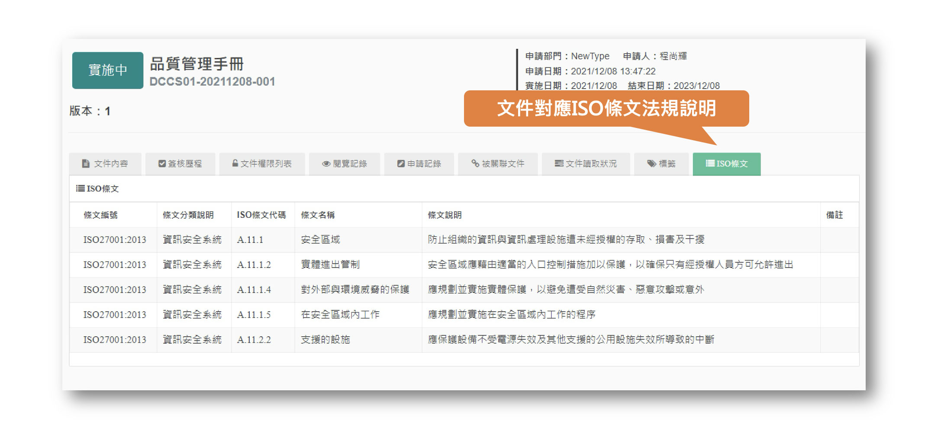
Task: Click the 對外部與環境威脅的保護 clause name
Action: pos(355,290)
